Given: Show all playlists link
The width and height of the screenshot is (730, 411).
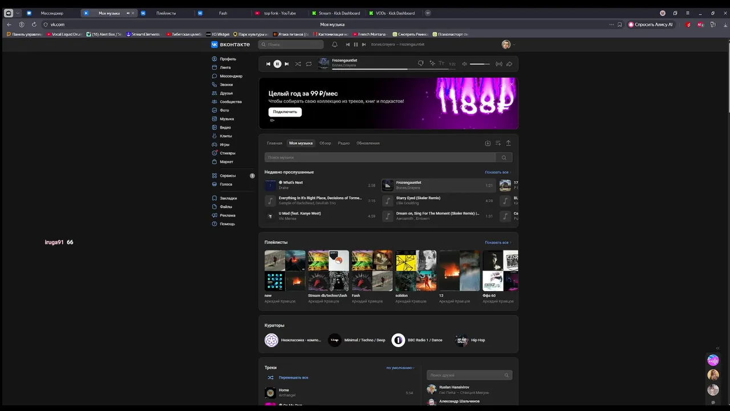Looking at the screenshot, I should tap(498, 243).
